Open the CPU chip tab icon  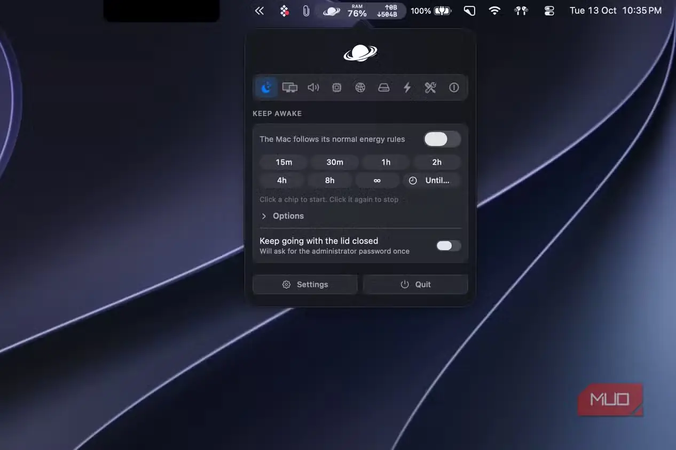pyautogui.click(x=336, y=87)
